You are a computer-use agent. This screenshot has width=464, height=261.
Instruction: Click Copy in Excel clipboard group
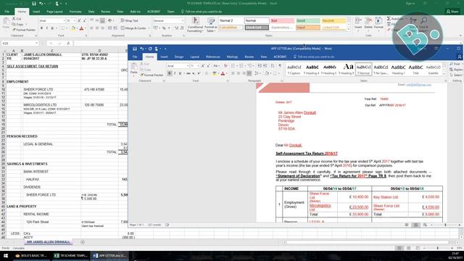[17, 24]
